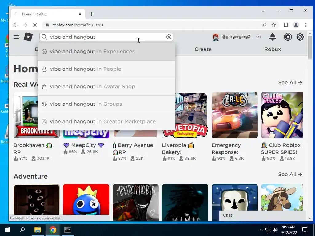Open the Emergency Response ER:LC thumbnail
The width and height of the screenshot is (315, 236).
point(235,115)
